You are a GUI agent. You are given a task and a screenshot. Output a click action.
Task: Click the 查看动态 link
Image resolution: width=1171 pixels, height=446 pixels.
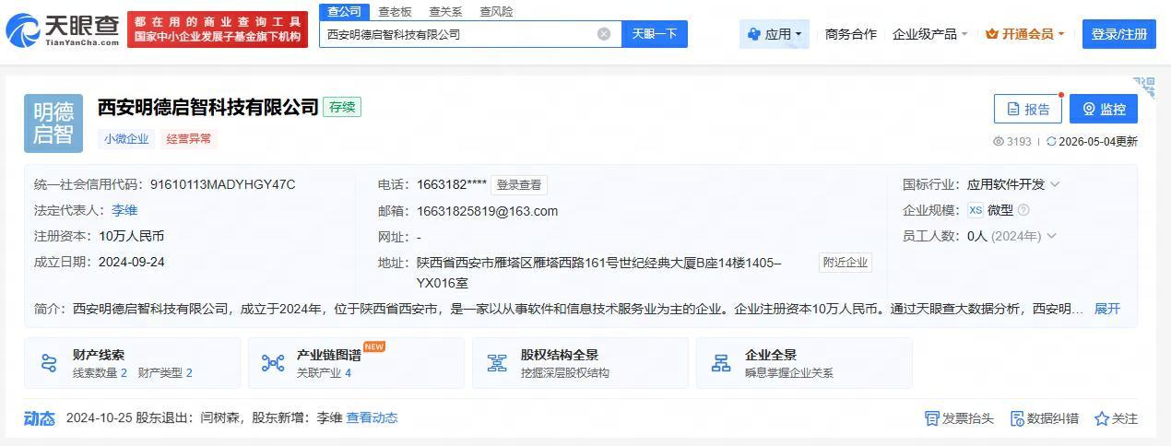point(372,417)
